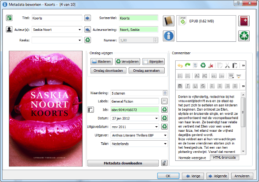Open metadata download configuration gear icon
The image size is (259, 182).
tap(164, 163)
